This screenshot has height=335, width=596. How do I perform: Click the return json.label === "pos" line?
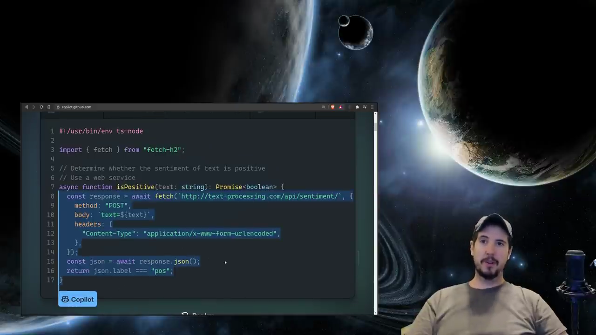[120, 271]
